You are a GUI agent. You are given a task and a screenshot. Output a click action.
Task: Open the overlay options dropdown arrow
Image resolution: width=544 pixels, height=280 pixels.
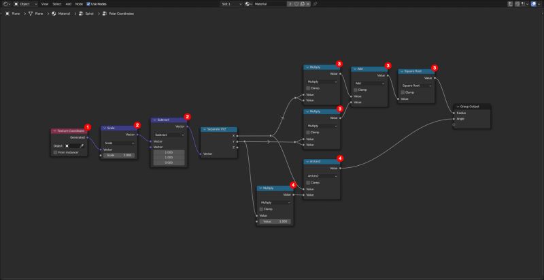(x=539, y=4)
